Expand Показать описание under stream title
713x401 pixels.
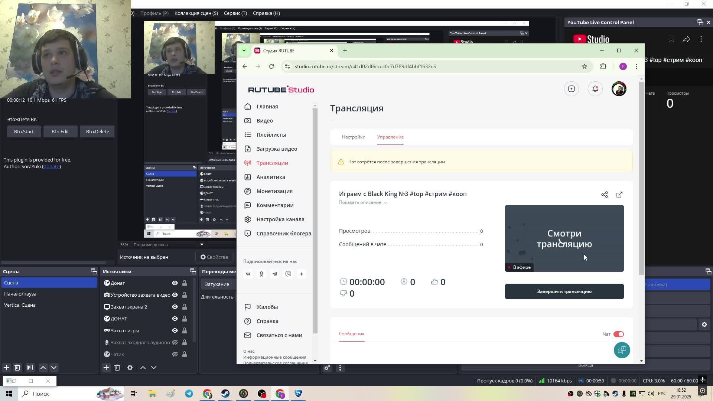(x=363, y=202)
